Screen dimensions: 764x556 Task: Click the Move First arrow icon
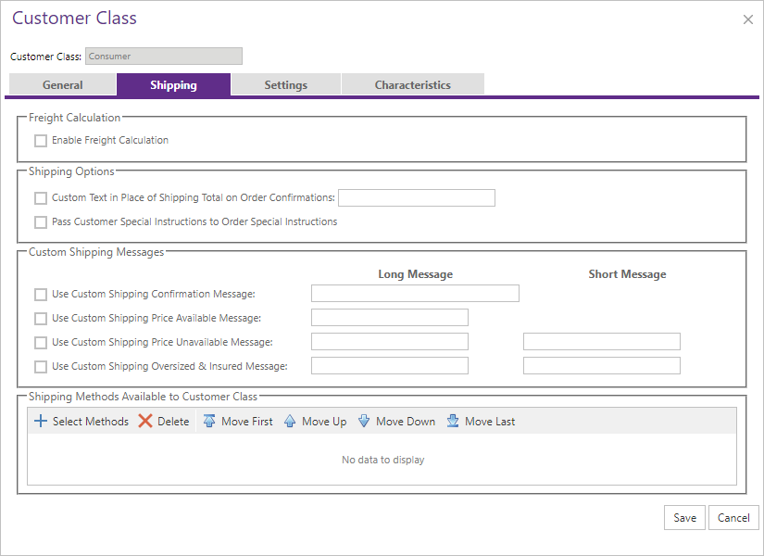pyautogui.click(x=209, y=421)
